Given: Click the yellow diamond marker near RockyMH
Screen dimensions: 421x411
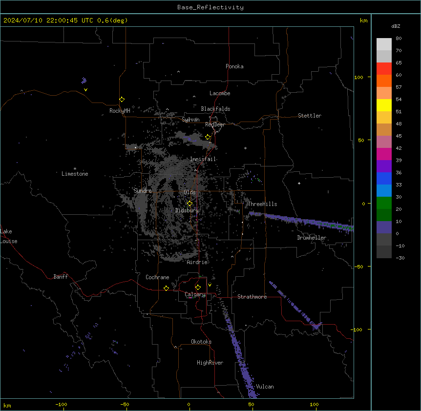Looking at the screenshot, I should (x=122, y=100).
